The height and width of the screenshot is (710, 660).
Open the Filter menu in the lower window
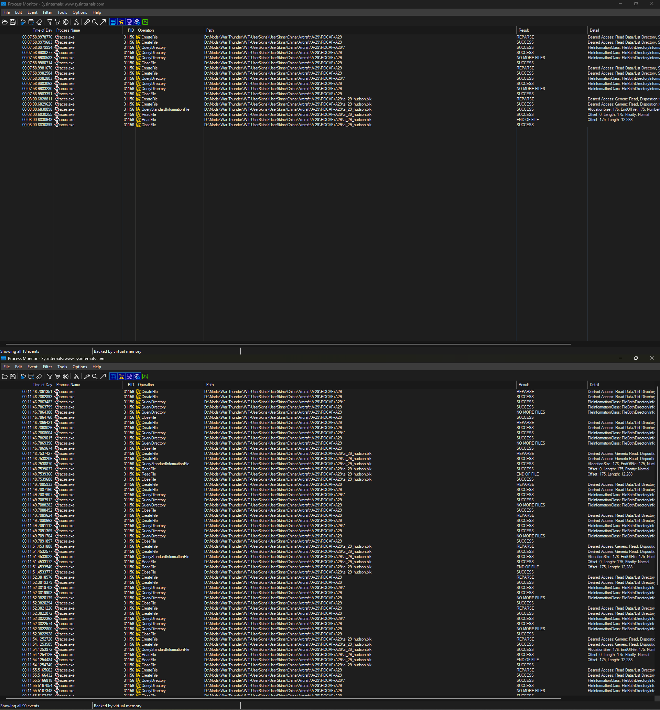(x=47, y=367)
